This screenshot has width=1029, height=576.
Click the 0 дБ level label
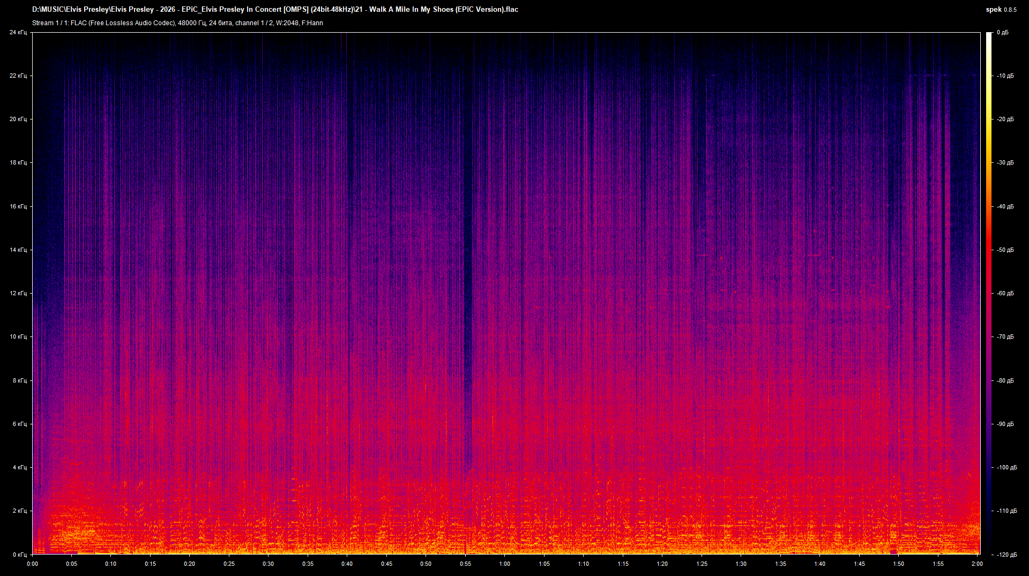[1003, 32]
